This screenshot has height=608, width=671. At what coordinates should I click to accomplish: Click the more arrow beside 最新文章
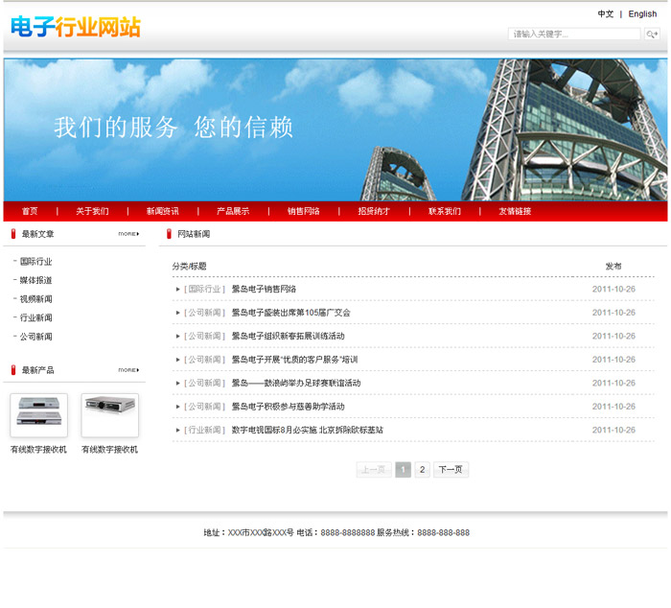point(128,234)
